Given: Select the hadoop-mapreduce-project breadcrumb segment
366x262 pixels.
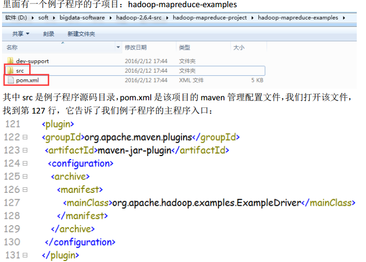Looking at the screenshot, I should (210, 18).
